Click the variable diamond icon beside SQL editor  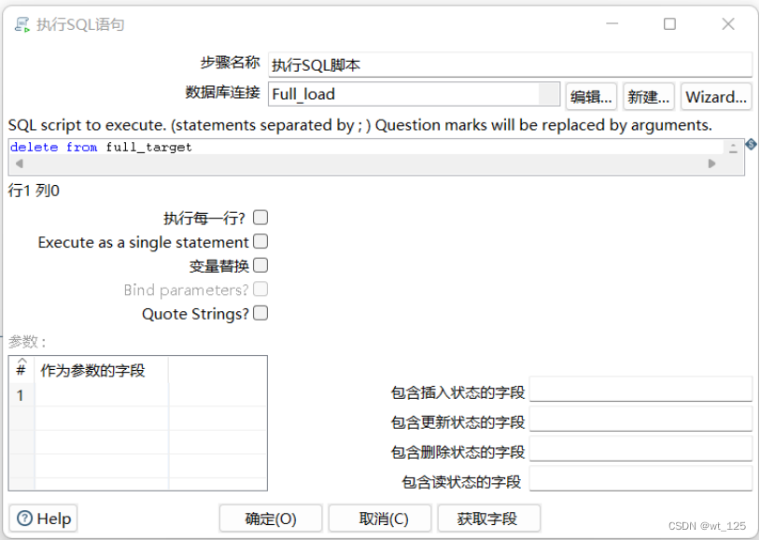point(750,144)
